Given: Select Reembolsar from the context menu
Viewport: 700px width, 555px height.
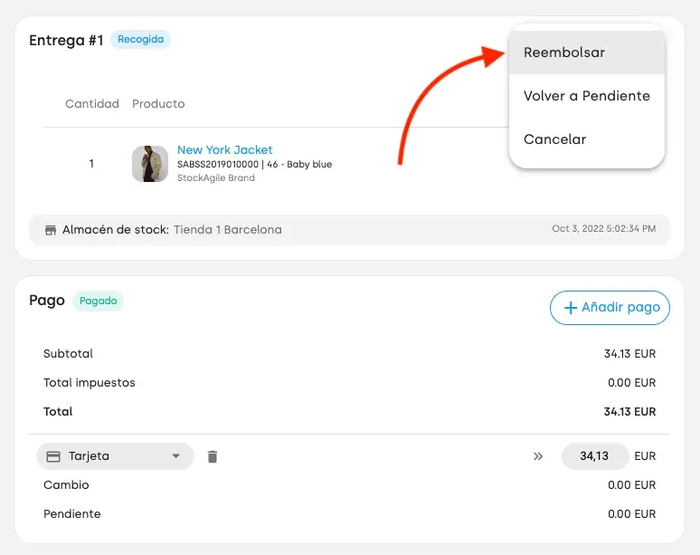Looking at the screenshot, I should 587,53.
